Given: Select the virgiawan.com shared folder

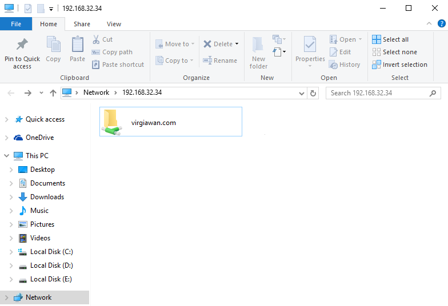Looking at the screenshot, I should tap(170, 122).
